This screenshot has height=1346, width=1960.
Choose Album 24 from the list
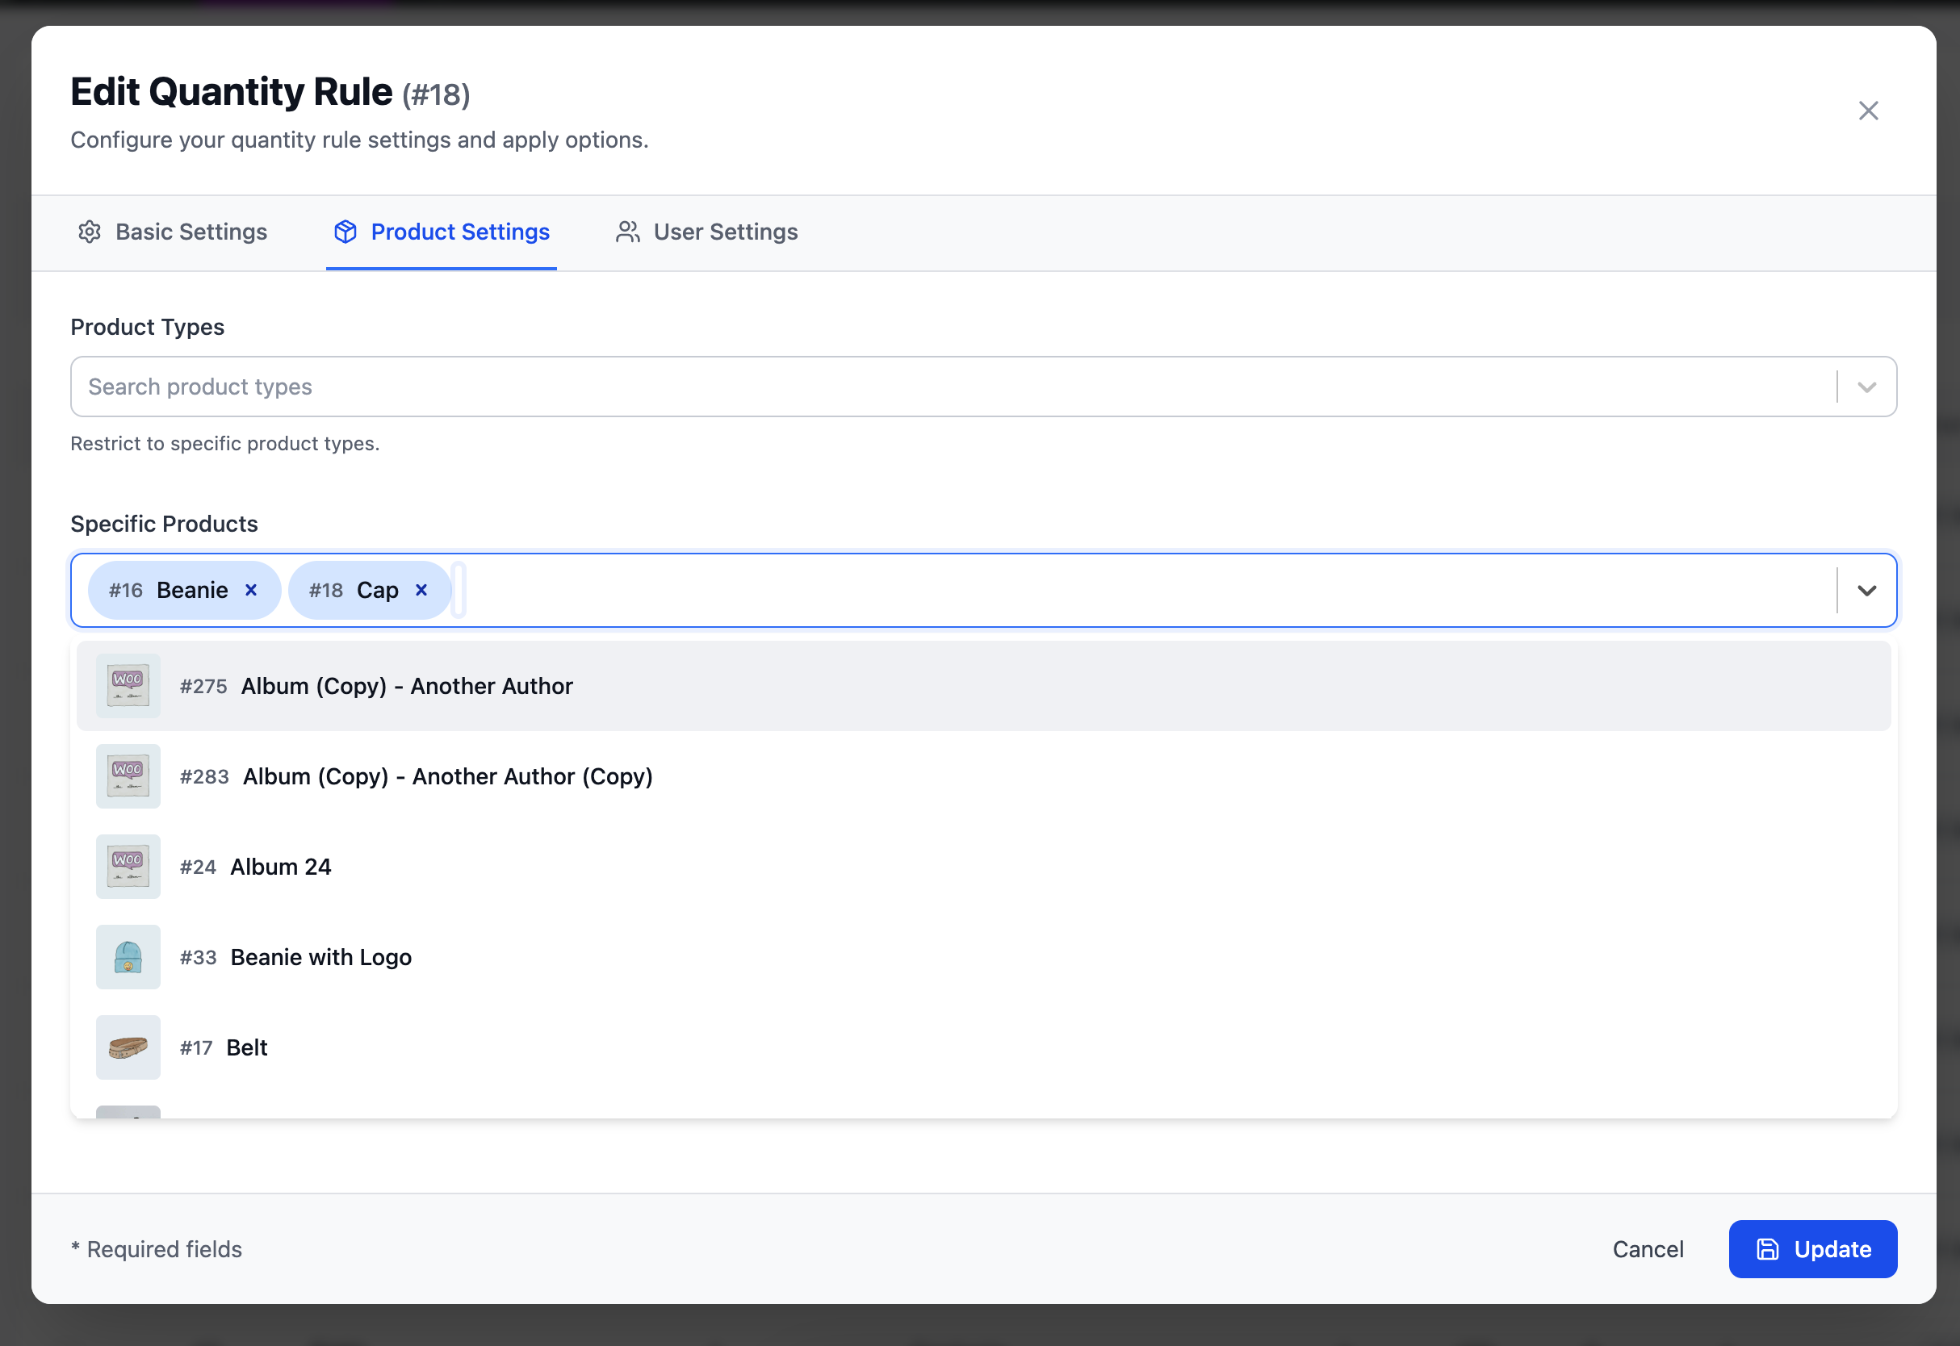281,867
